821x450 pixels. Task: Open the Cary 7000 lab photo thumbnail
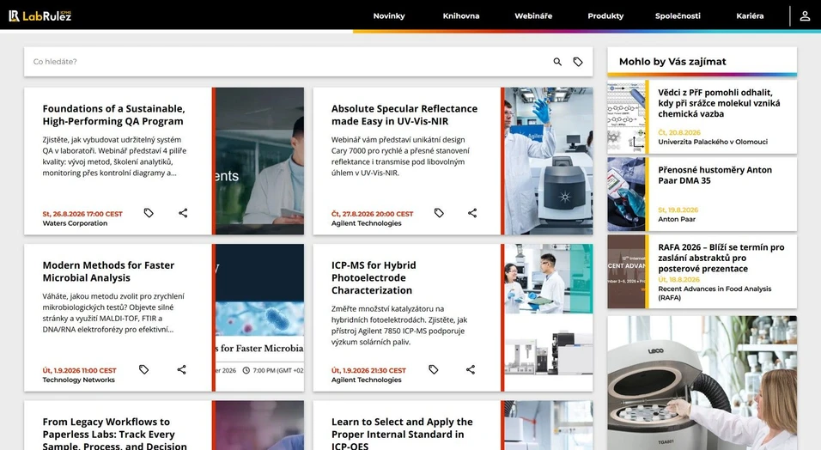point(549,161)
